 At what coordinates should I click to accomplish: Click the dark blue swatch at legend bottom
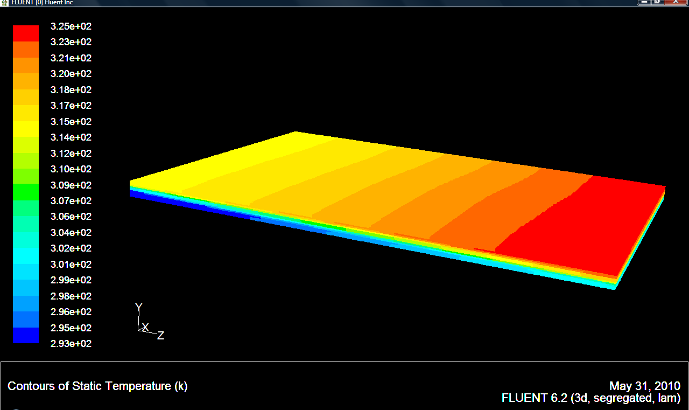pos(26,336)
